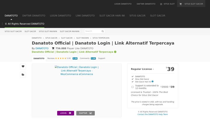Click the SLOT GACOR sub-navigation link
This screenshot has width=210, height=131.
pyautogui.click(x=30, y=31)
